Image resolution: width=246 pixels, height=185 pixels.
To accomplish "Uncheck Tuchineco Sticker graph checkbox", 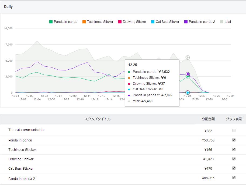I will pyautogui.click(x=234, y=149).
